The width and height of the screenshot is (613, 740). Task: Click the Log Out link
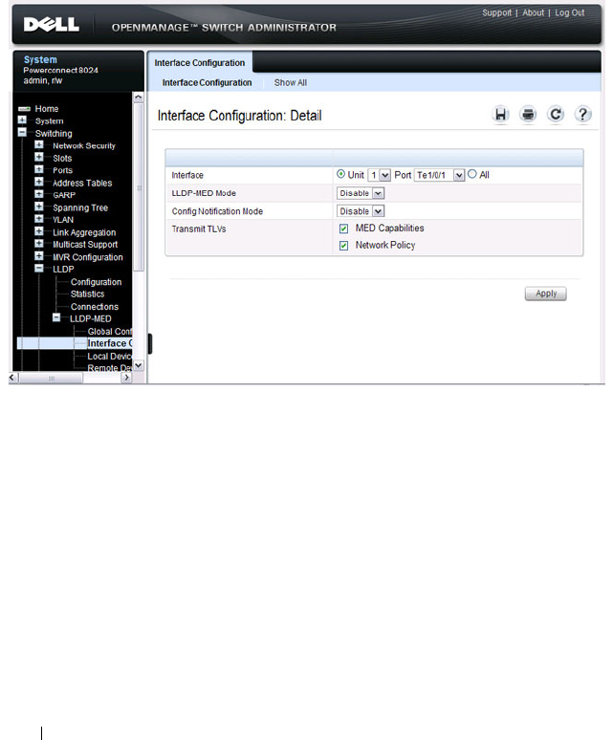tap(569, 12)
